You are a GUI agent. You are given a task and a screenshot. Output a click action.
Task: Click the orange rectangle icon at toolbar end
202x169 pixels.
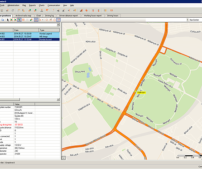coord(111,10)
